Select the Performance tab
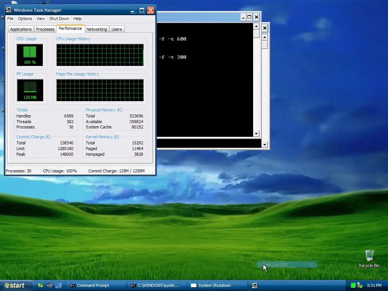Image resolution: width=388 pixels, height=291 pixels. pyautogui.click(x=70, y=28)
